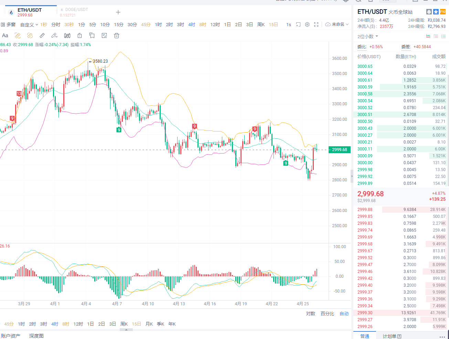Screen dimensions: 449x339
Task: Click buy order price 2999.88
Action: coord(365,210)
